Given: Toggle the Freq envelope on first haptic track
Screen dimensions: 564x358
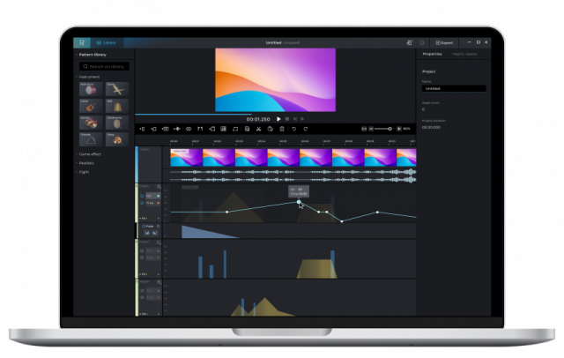Looking at the screenshot, I should (142, 204).
